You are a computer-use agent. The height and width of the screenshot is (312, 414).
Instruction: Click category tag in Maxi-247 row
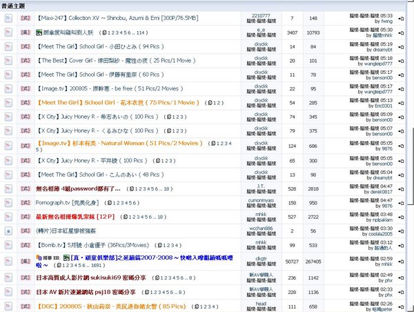(26, 18)
